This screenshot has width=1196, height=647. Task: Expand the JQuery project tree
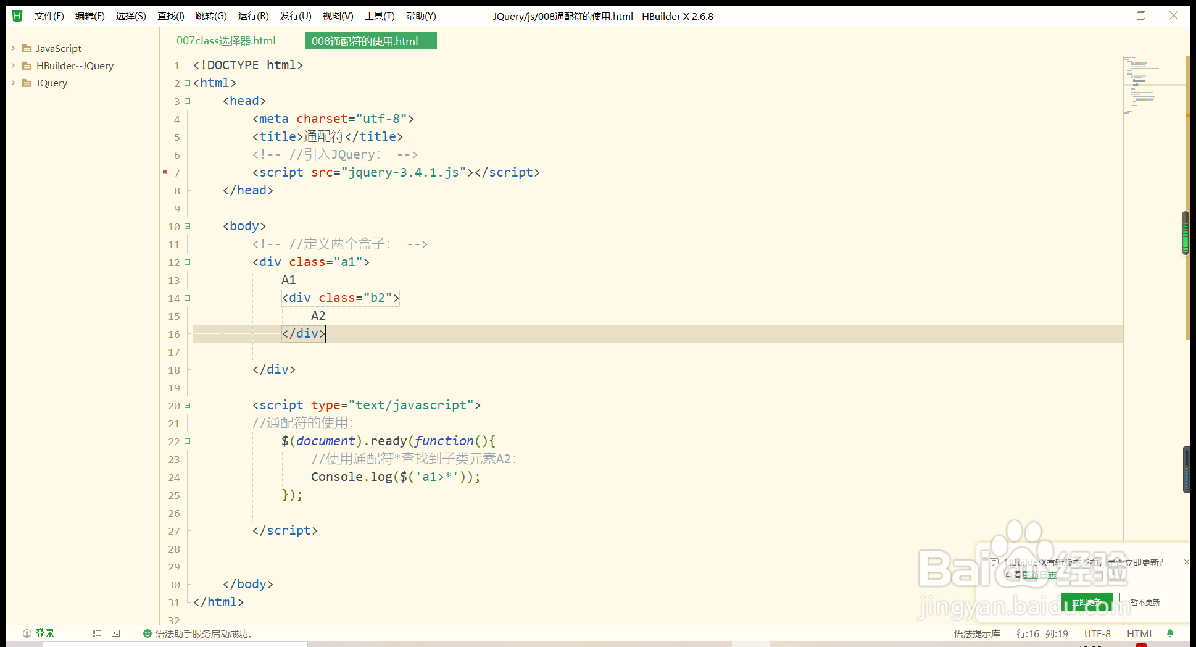[13, 83]
